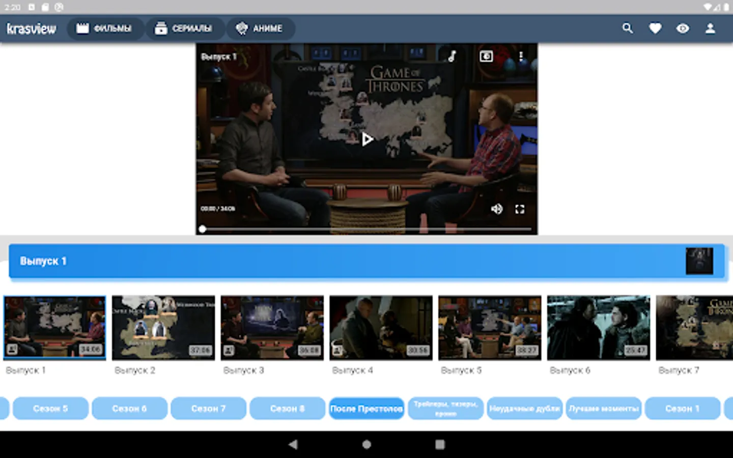Tap the Android back navigation button
The height and width of the screenshot is (458, 733).
point(293,444)
